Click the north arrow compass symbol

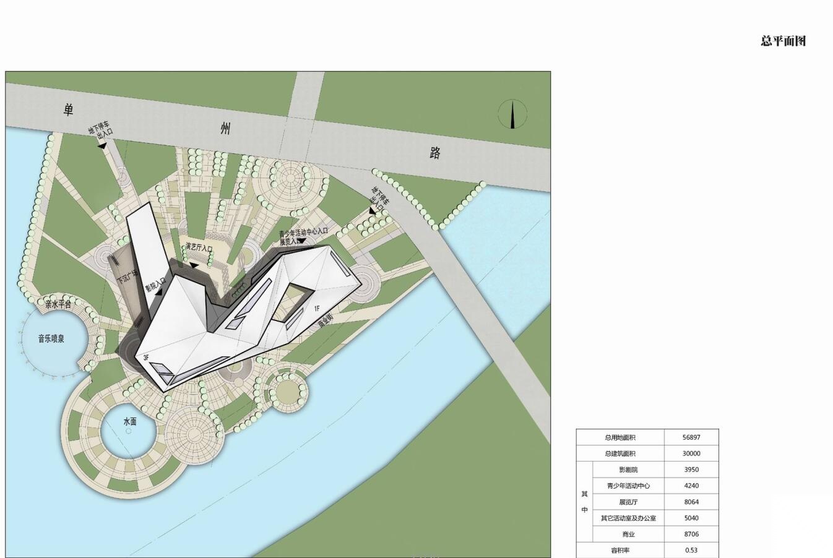(513, 114)
